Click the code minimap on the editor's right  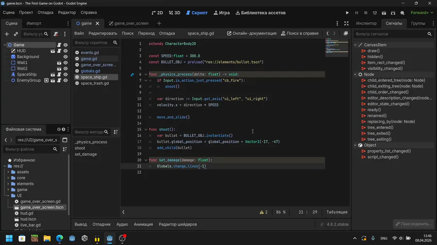tap(336, 47)
